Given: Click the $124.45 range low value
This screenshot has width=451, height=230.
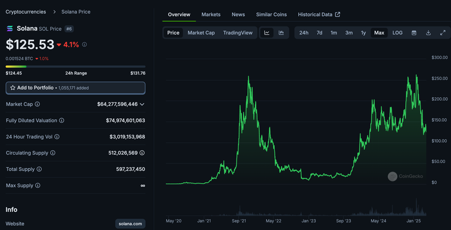Looking at the screenshot, I should click(14, 73).
